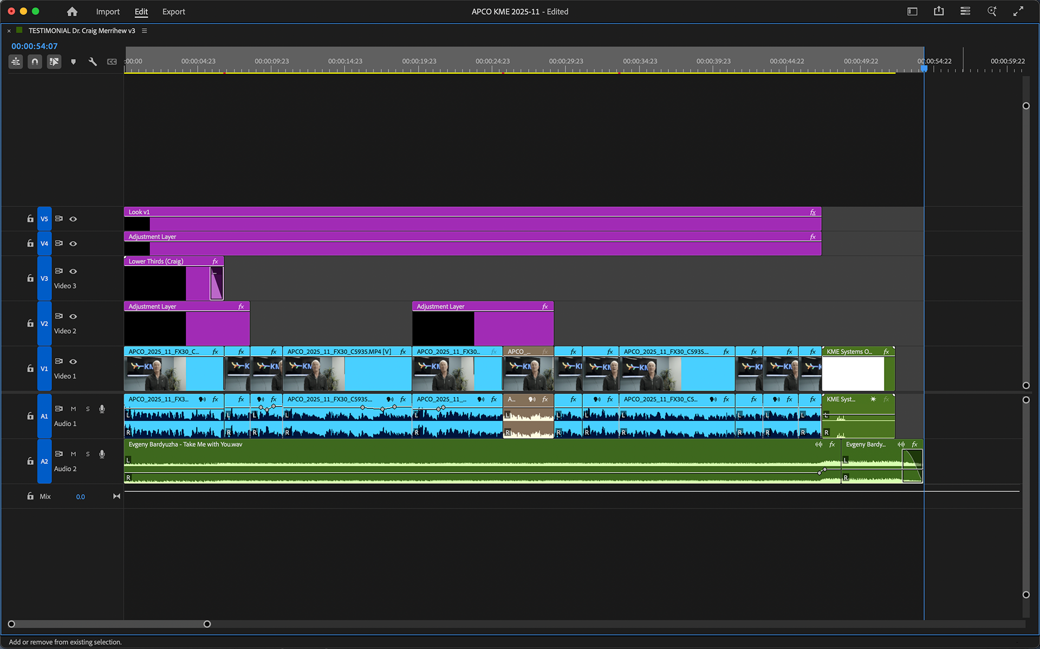Toggle captions display with the CC icon
The image size is (1040, 649).
(x=112, y=61)
